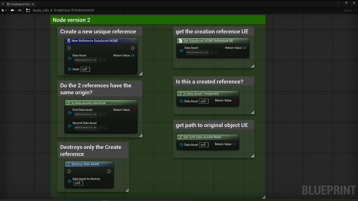The image size is (358, 201).
Task: Click input exec pin of Destroy Data Asset
Action: coord(69,171)
